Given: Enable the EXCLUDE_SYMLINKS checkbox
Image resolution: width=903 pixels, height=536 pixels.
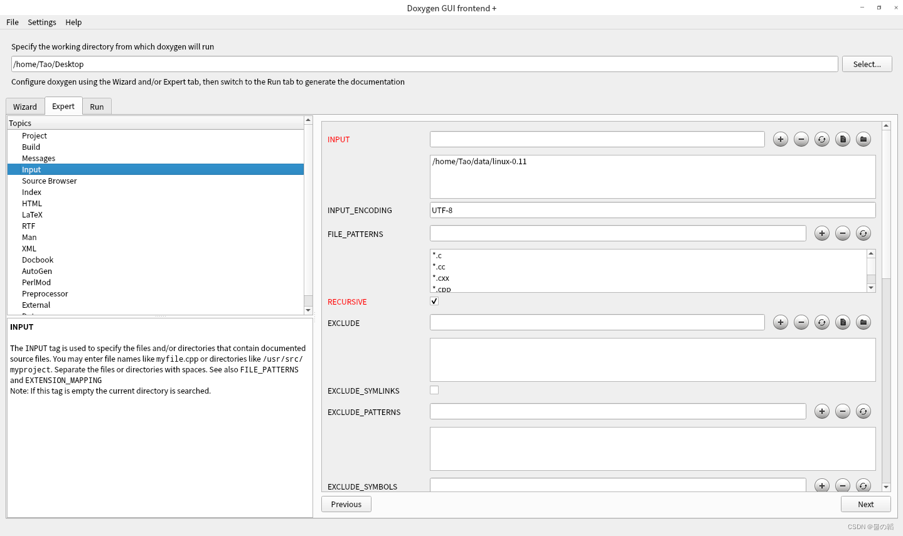Looking at the screenshot, I should pyautogui.click(x=434, y=390).
